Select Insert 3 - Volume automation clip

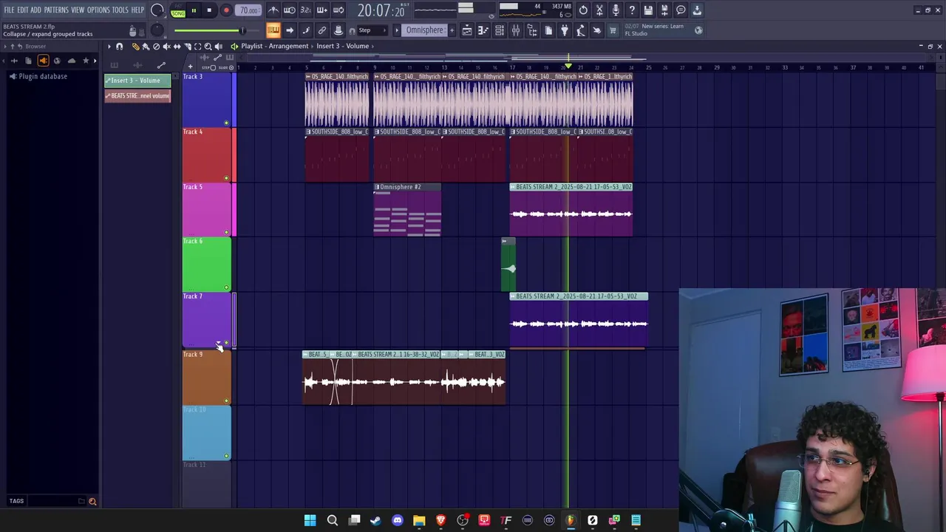pos(137,81)
